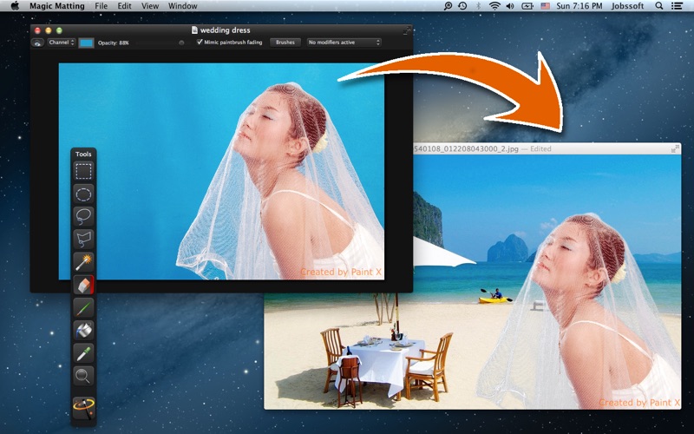
Task: Activate the Magic Wand tool
Action: [83, 261]
